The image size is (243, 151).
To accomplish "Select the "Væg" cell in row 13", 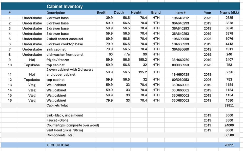I will click(x=32, y=85).
